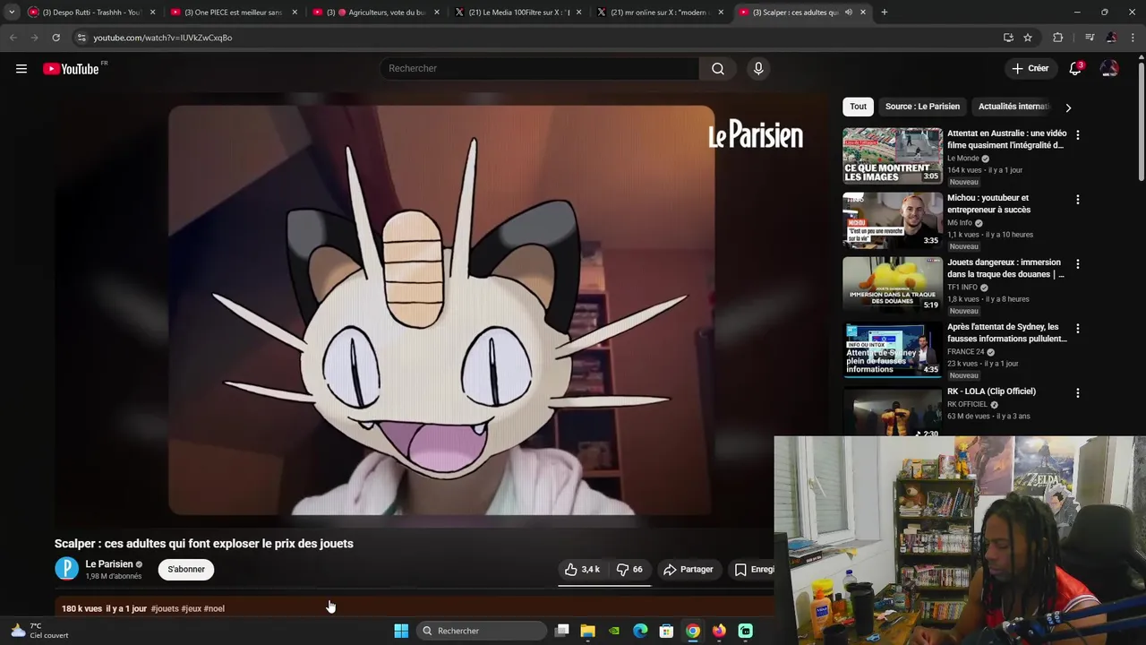1146x645 pixels.
Task: Select Actualités internationales filter chip
Action: 1013,107
